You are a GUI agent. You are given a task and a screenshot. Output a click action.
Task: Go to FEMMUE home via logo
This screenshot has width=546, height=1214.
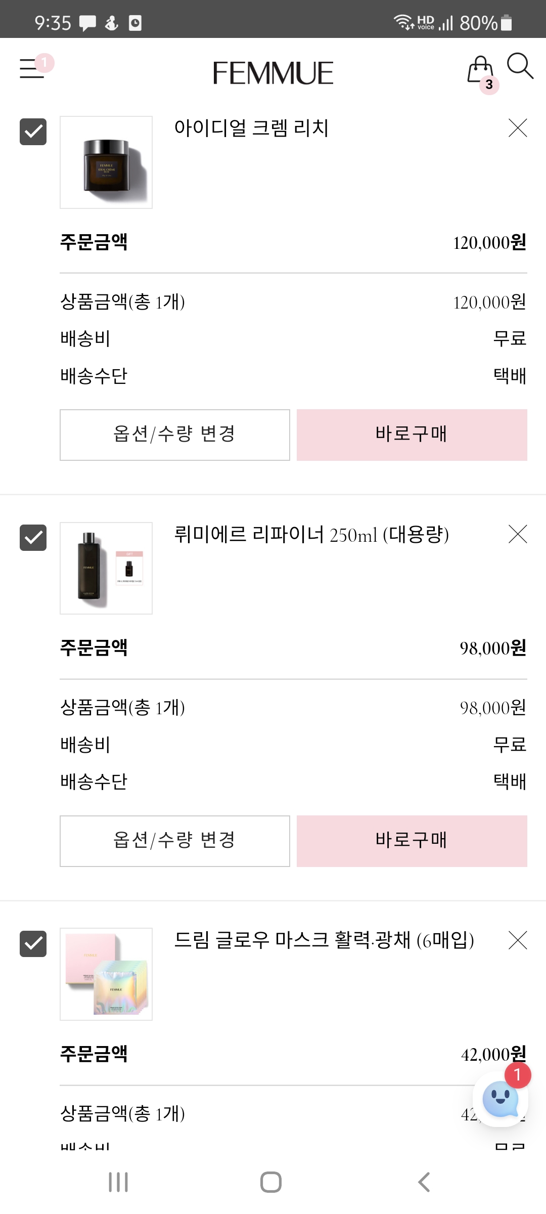pyautogui.click(x=273, y=73)
